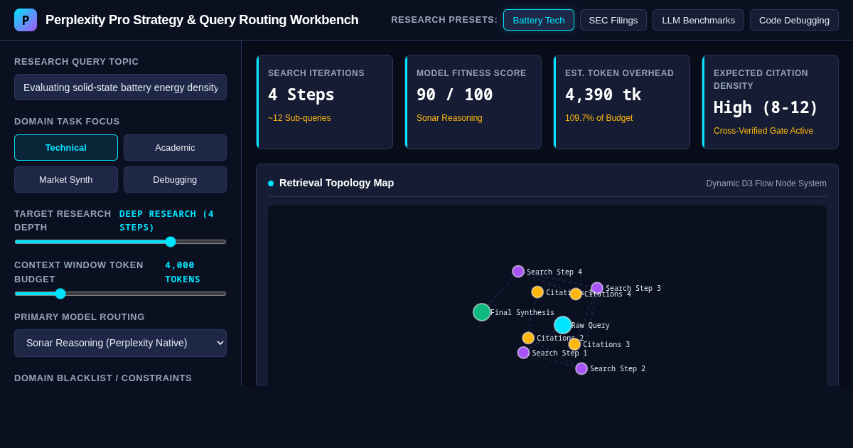Choose the Code Debugging preset
Image resolution: width=853 pixels, height=448 pixels.
[x=794, y=20]
